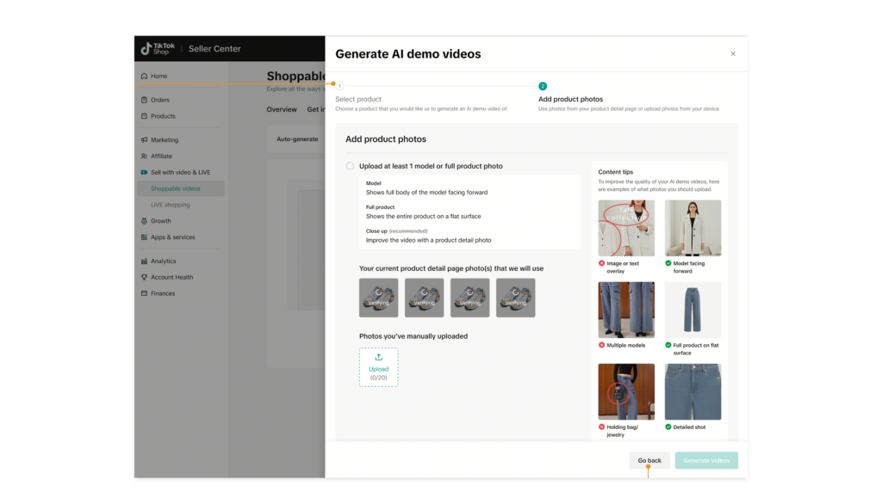This screenshot has width=882, height=504.
Task: Close the Generate AI demo videos dialog
Action: (733, 54)
